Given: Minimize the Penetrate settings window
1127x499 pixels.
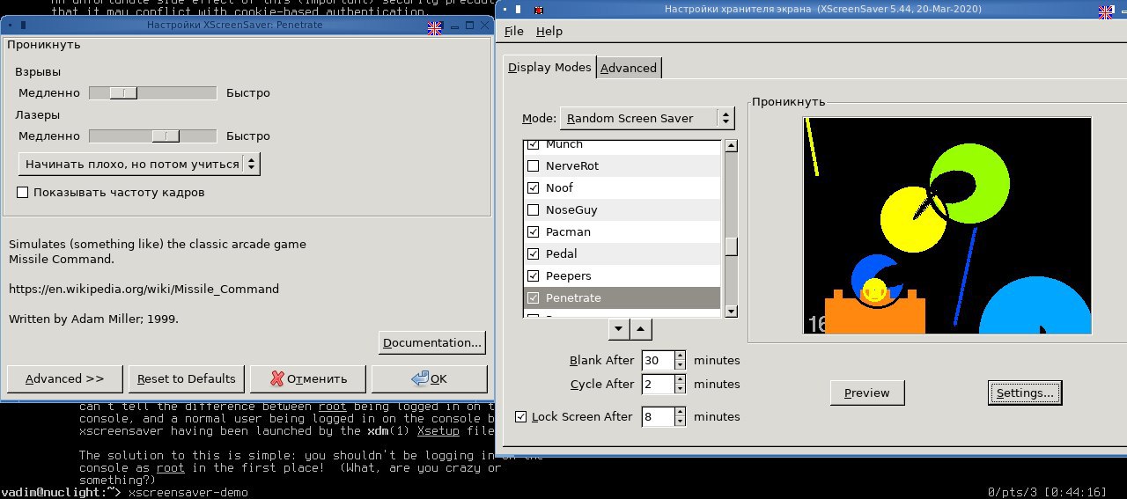Looking at the screenshot, I should (453, 26).
